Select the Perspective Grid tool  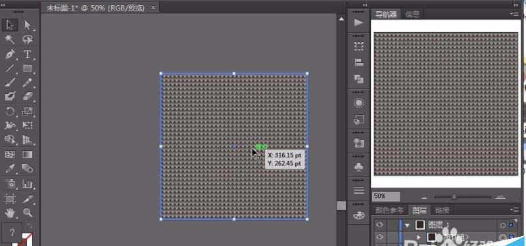click(x=28, y=140)
